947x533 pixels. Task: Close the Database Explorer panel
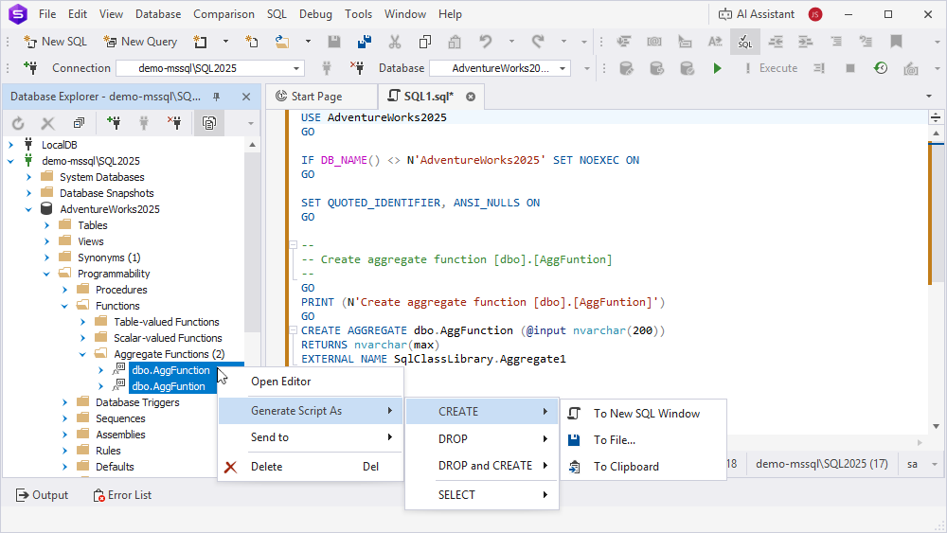pyautogui.click(x=246, y=97)
